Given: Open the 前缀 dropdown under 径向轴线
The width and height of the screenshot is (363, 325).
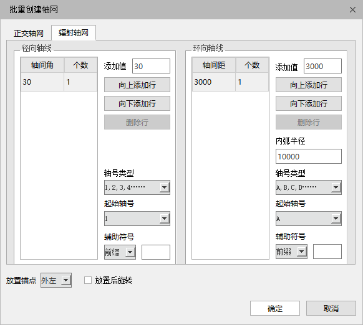Looking at the screenshot, I should coord(120,252).
